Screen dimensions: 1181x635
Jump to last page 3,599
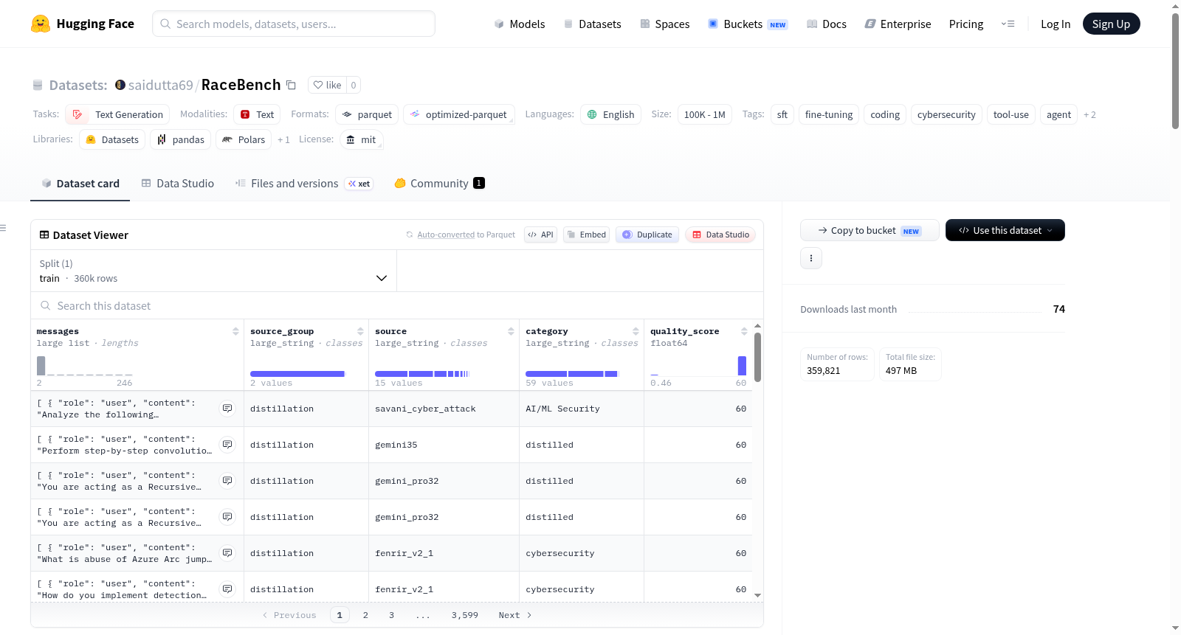pos(465,615)
